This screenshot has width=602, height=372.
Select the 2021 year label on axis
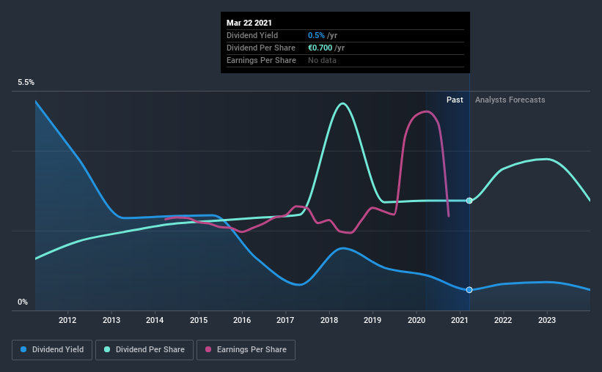coord(460,320)
